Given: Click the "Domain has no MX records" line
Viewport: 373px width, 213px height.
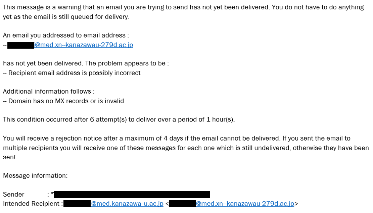Looking at the screenshot, I should coord(63,101).
